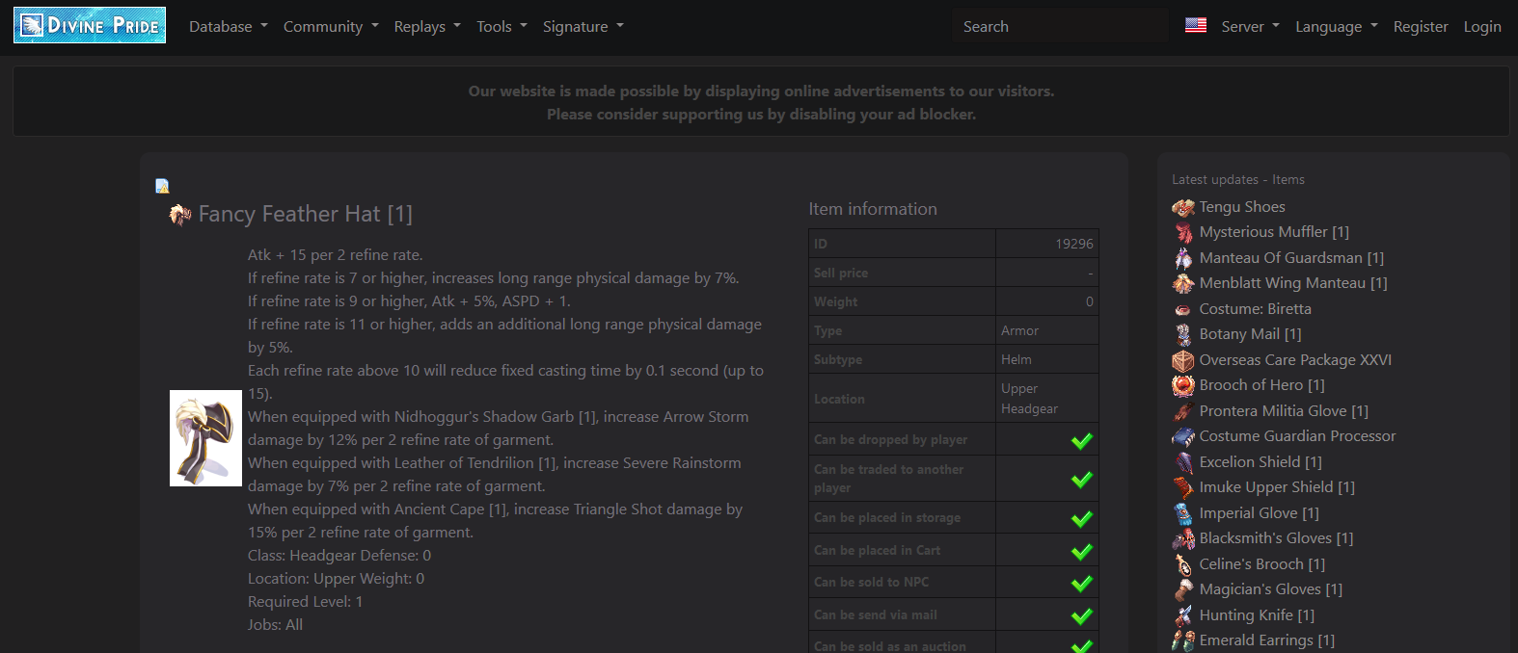Open the Divine Pride logo homepage
Viewport: 1518px width, 653px height.
pos(90,25)
